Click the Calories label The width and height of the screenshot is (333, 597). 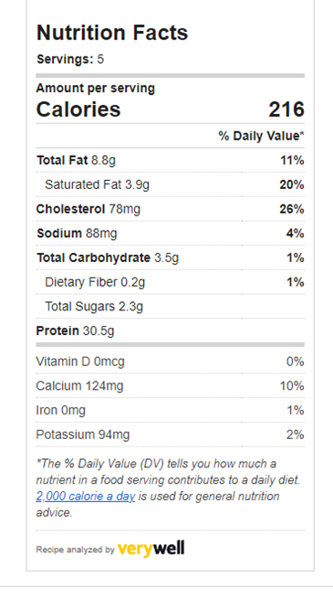click(x=78, y=110)
